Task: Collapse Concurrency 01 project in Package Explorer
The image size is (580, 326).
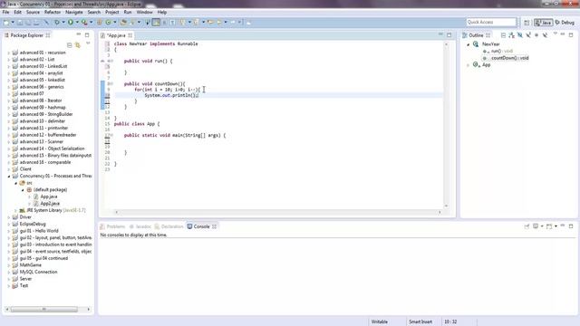Action: pyautogui.click(x=9, y=177)
